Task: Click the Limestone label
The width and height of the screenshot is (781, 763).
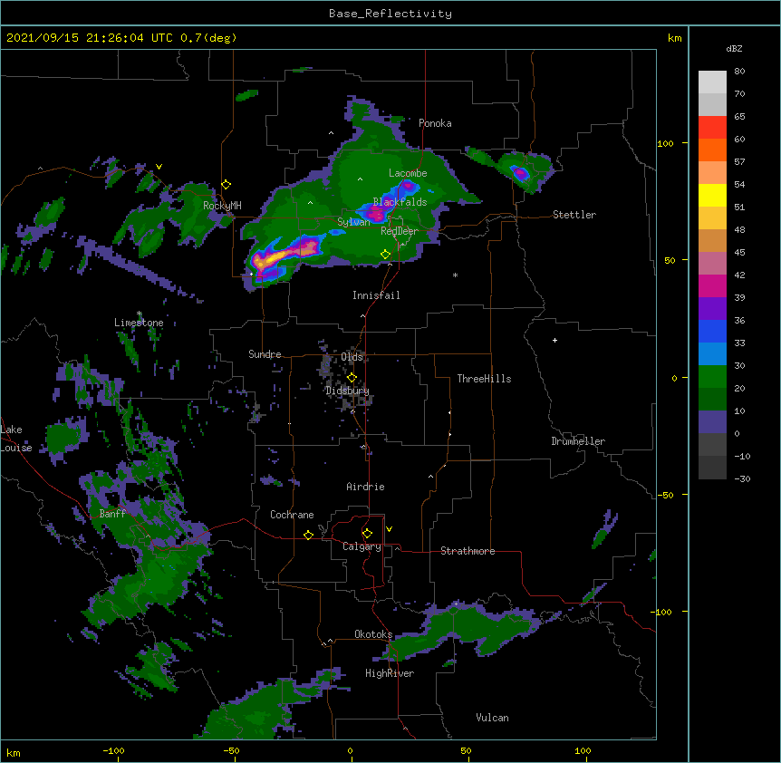Action: (139, 323)
